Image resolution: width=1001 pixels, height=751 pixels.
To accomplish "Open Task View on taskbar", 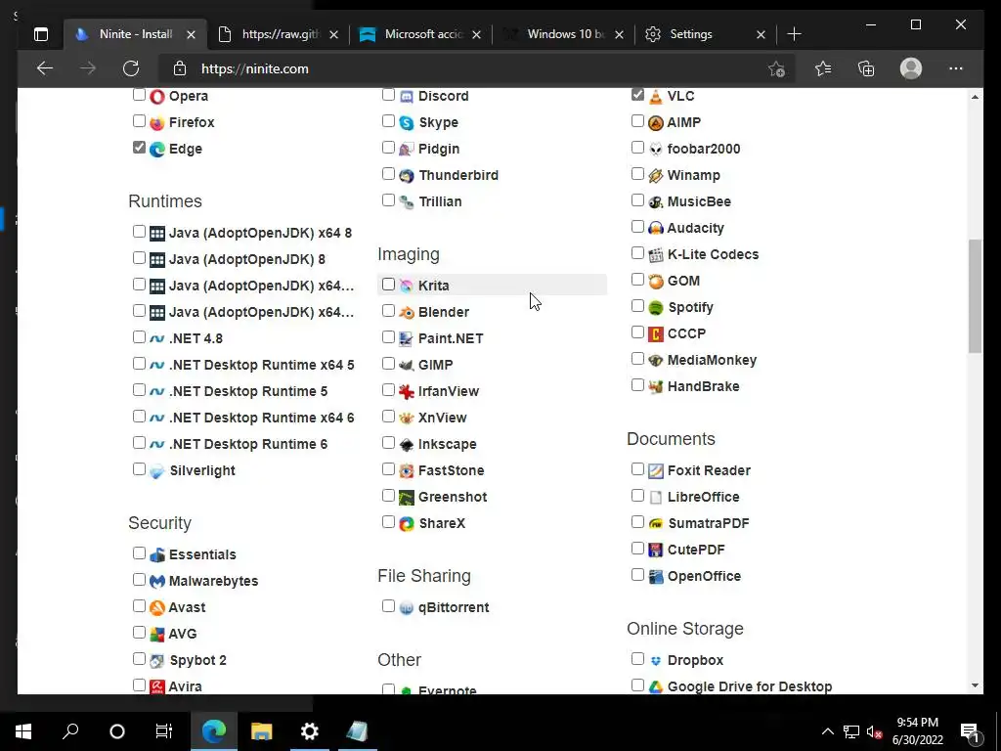I will click(x=164, y=731).
